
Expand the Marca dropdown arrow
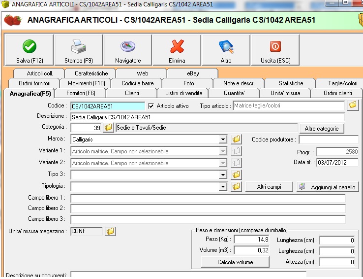[x=223, y=139]
